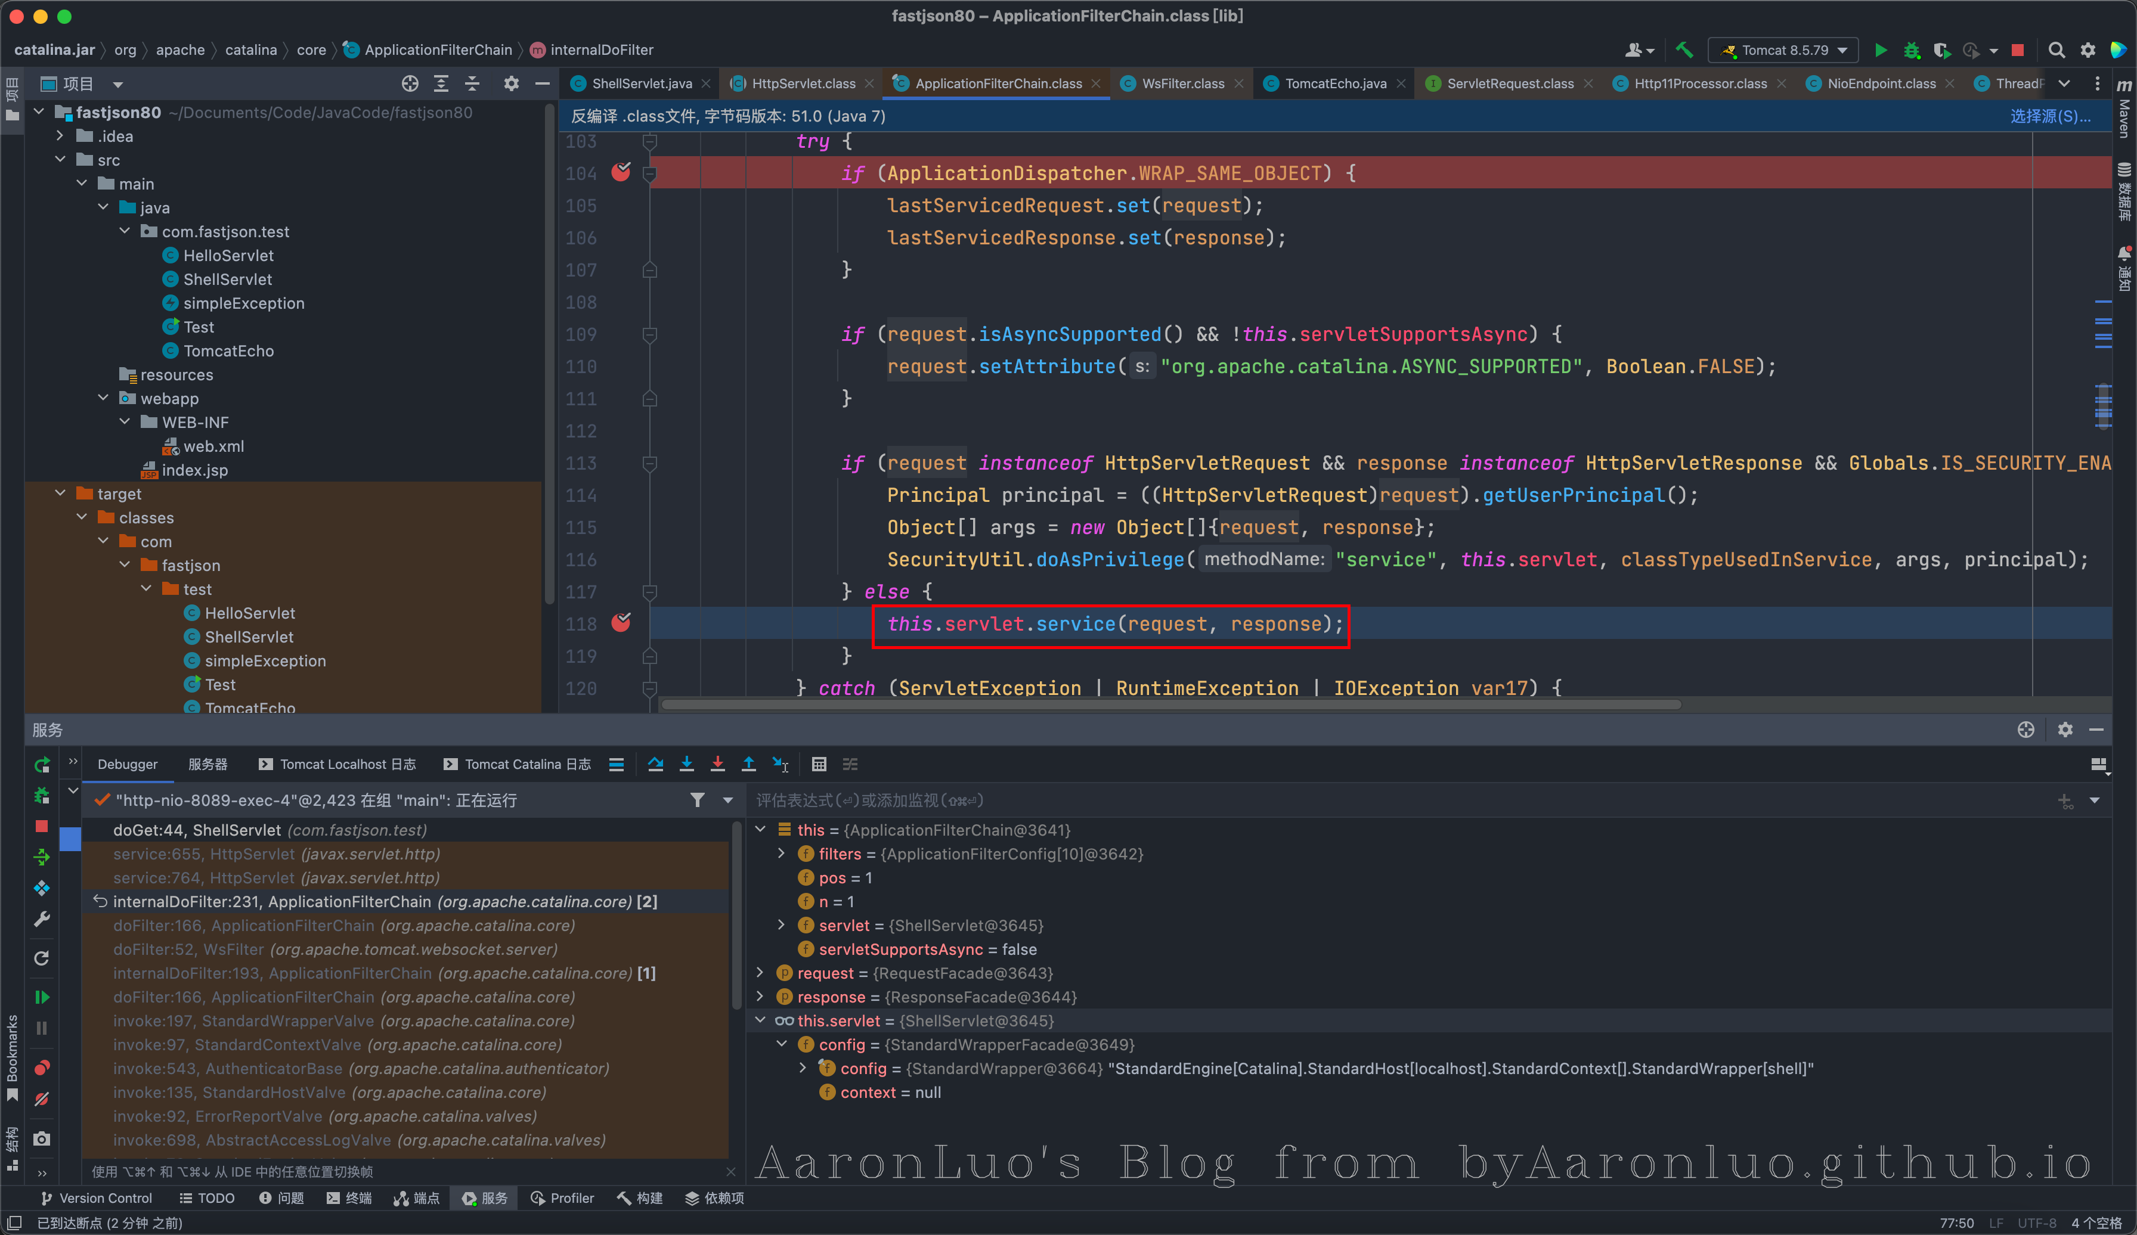Open Tomcat Localhost 日志 tab
2137x1235 pixels.
[337, 765]
